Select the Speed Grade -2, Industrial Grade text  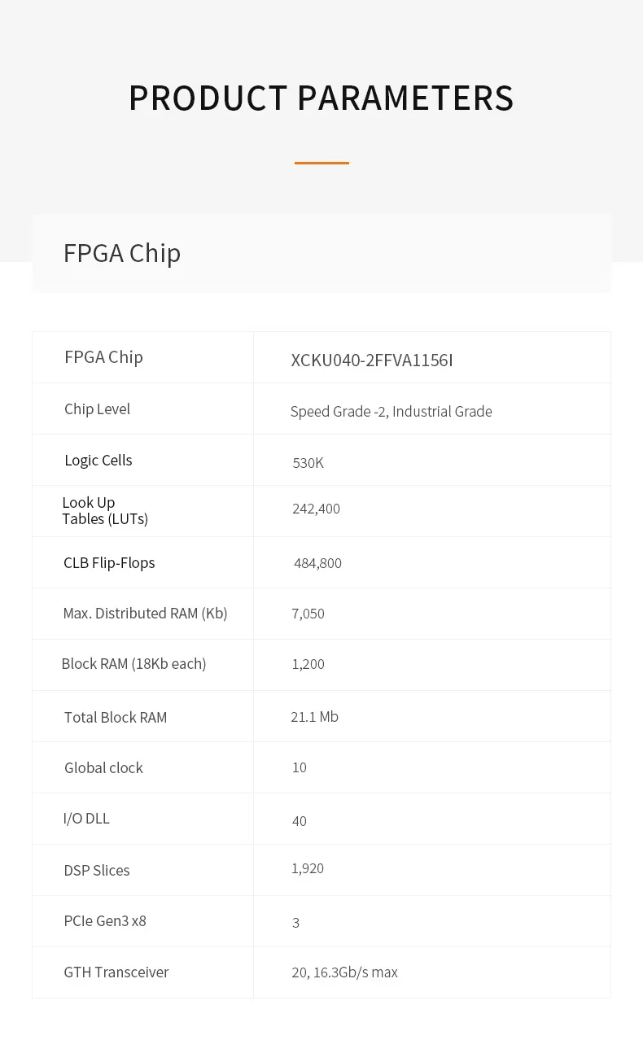coord(391,411)
